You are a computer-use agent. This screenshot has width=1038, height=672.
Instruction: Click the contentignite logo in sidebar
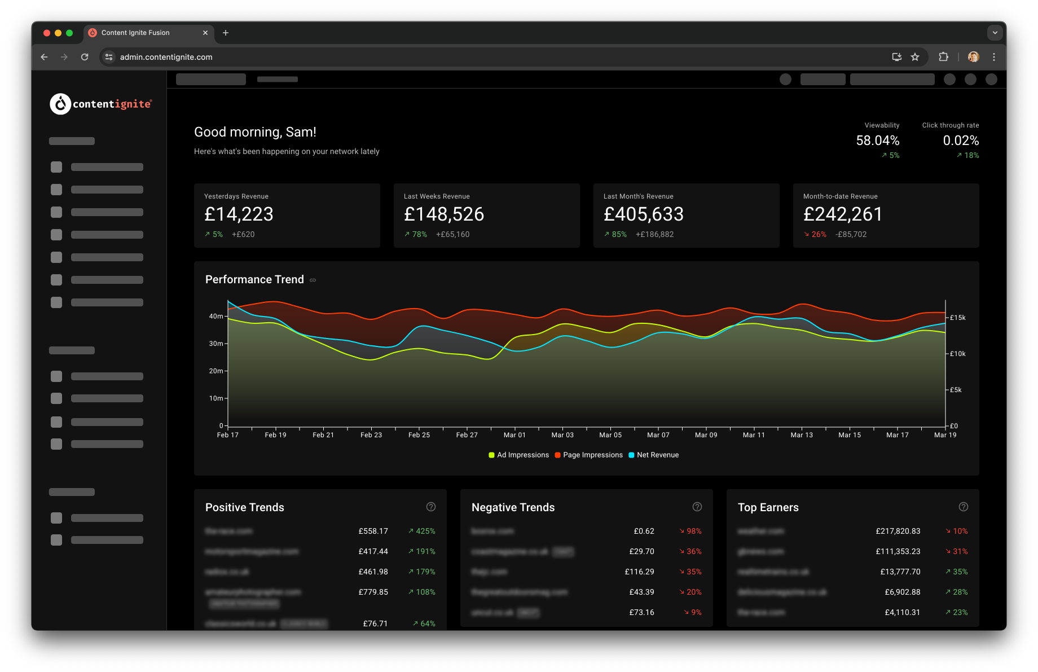click(101, 104)
